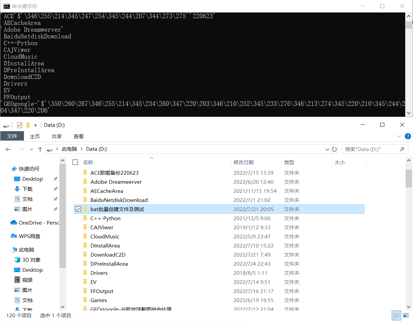The image size is (413, 321).
Task: Expand 此电脑 in the navigation pane
Action: click(8, 249)
